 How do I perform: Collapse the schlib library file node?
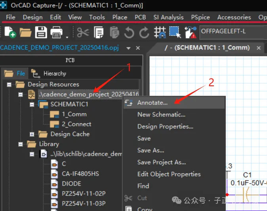[x=32, y=154]
